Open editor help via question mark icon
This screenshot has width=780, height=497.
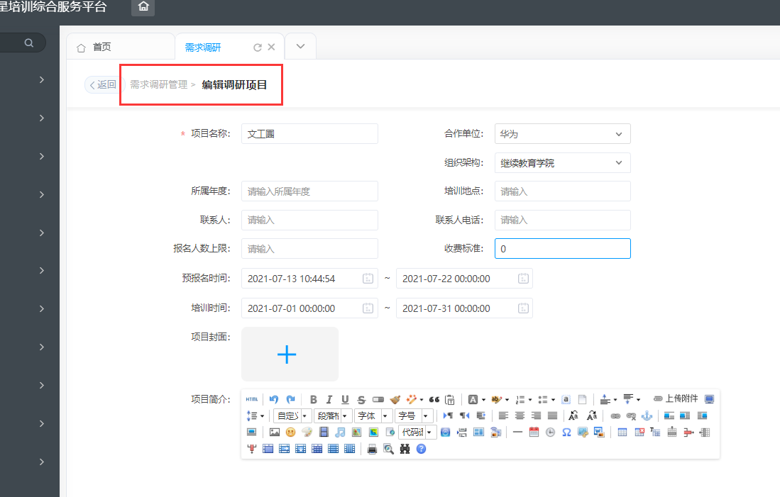click(421, 449)
